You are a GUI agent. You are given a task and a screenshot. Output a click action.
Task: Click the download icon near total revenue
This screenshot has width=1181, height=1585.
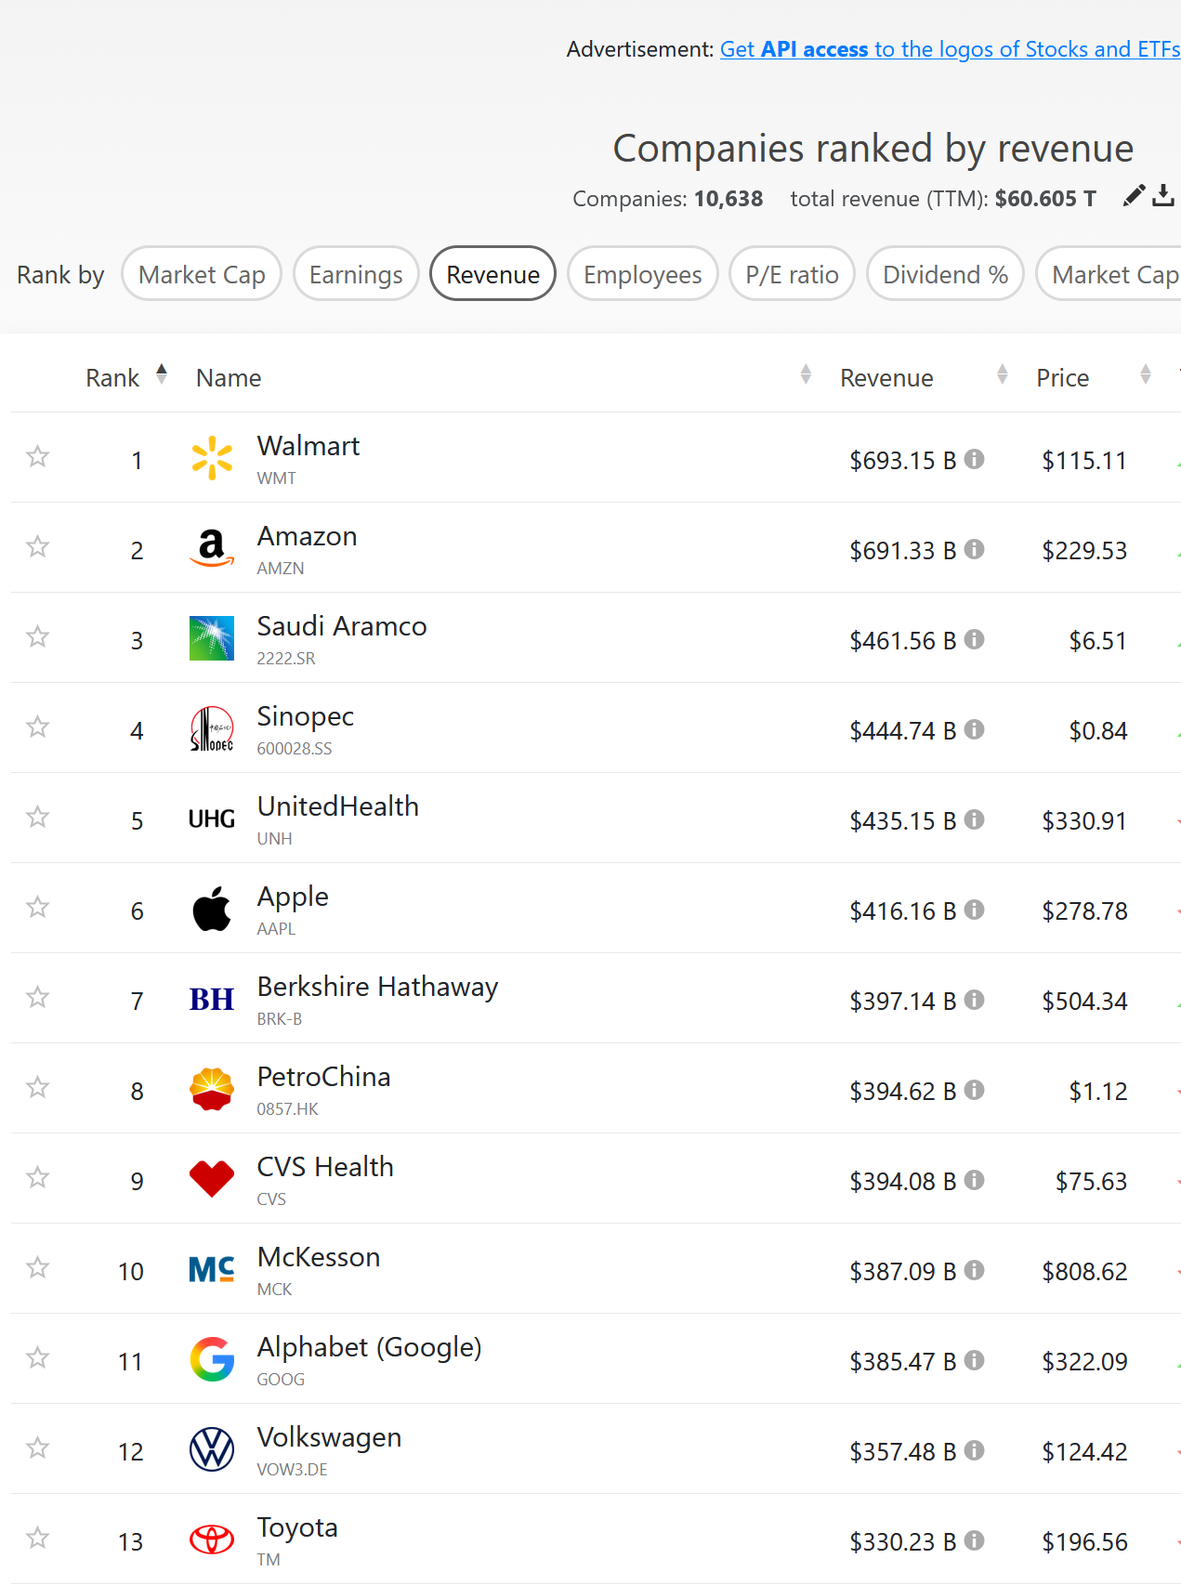[x=1163, y=195]
